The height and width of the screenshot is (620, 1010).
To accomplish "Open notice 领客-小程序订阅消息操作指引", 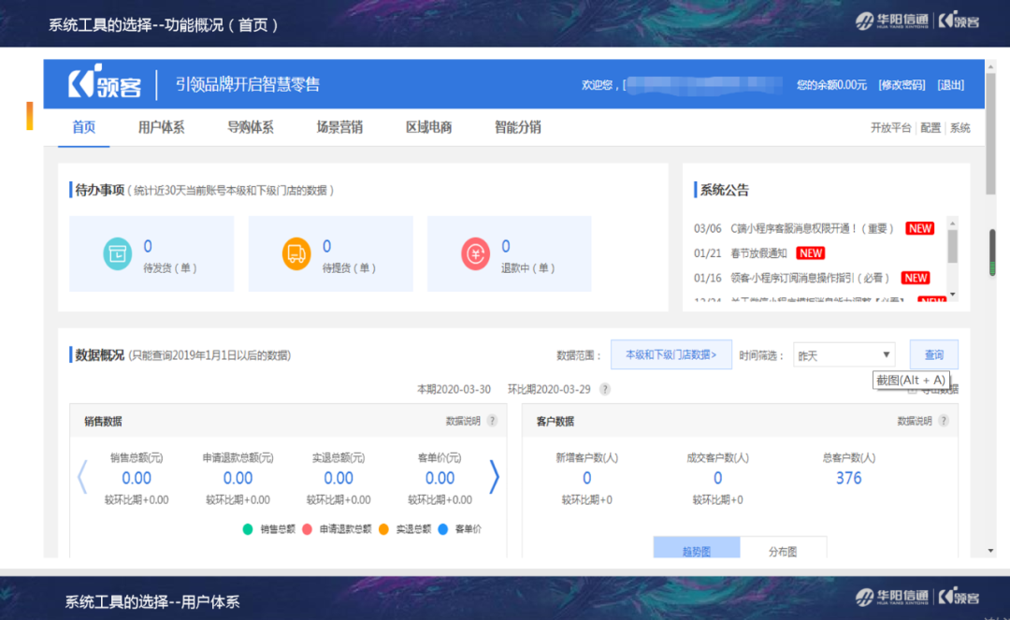I will (x=810, y=278).
